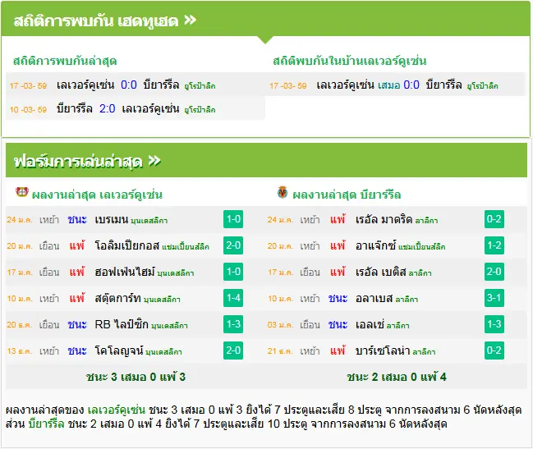Click the 2-0 score badge for เรอัล เบติส

point(494,272)
